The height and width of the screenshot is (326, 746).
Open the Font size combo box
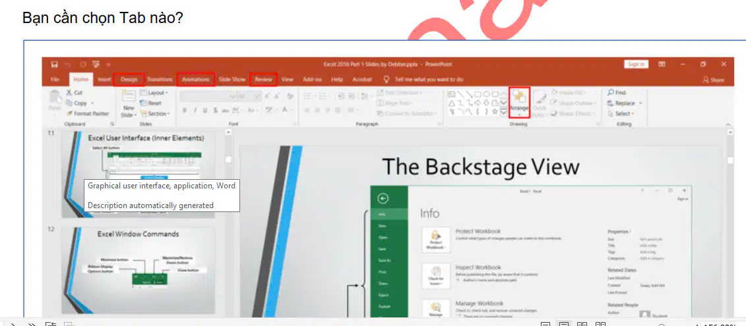click(249, 96)
